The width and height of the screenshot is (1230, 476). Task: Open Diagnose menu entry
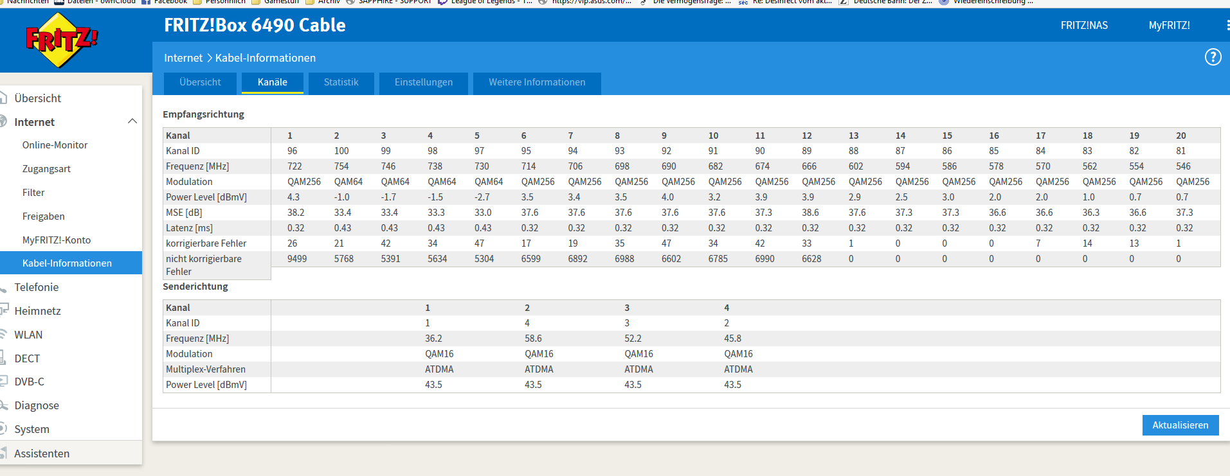(37, 405)
